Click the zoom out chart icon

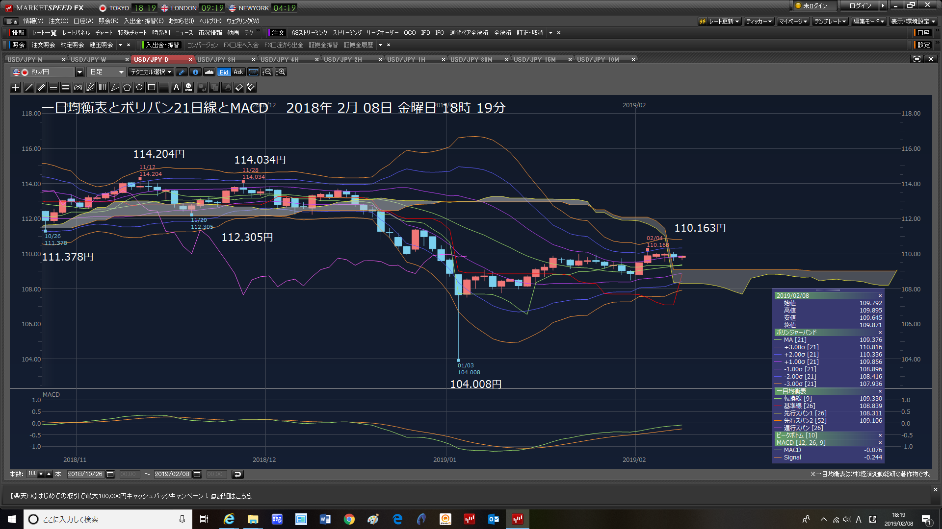pyautogui.click(x=267, y=72)
